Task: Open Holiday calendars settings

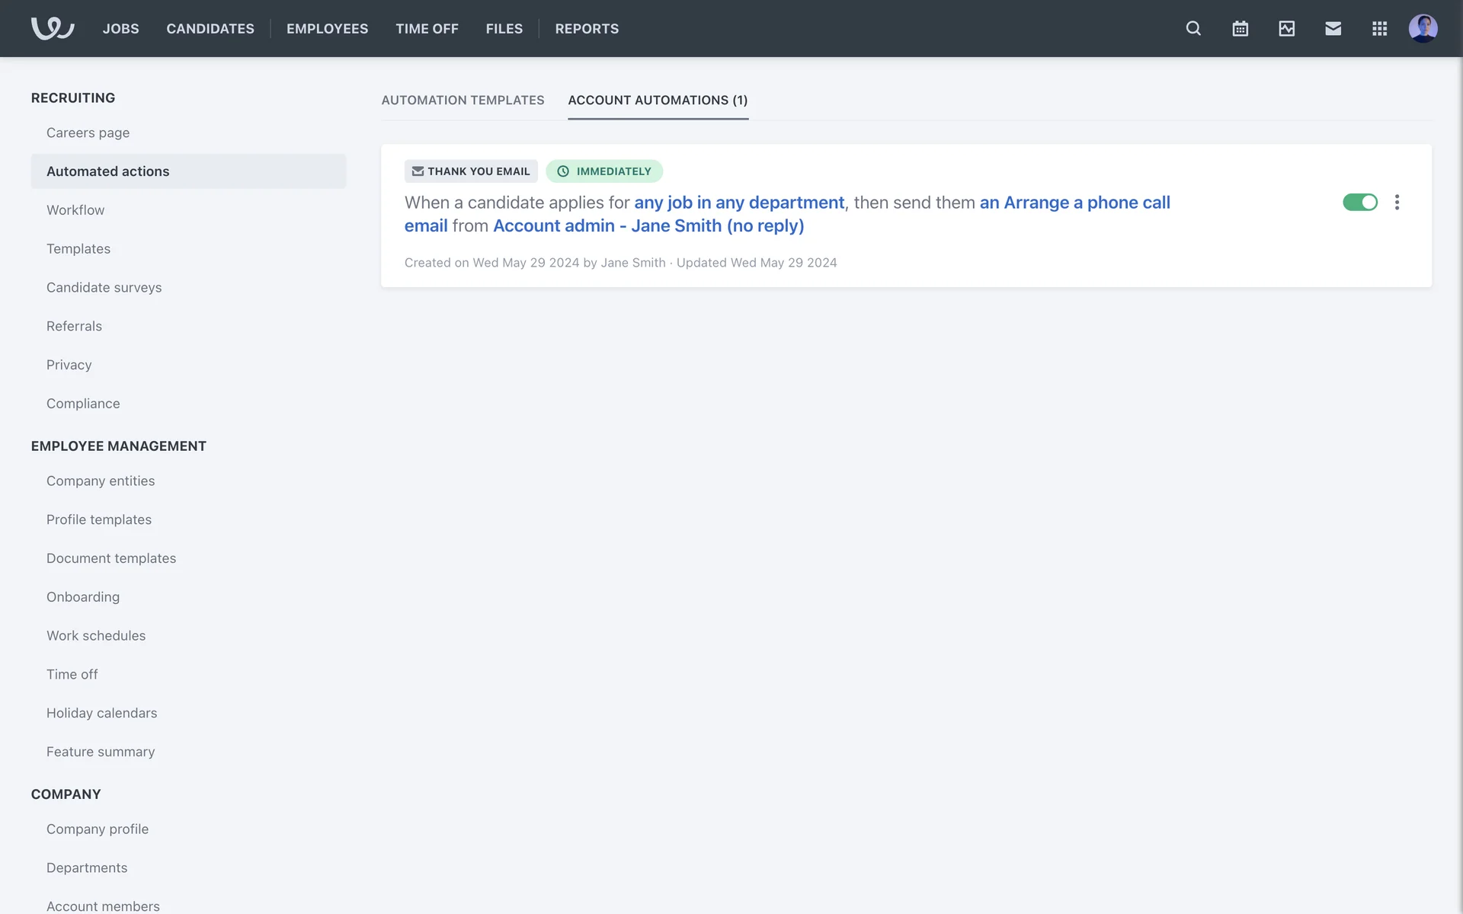Action: point(102,713)
